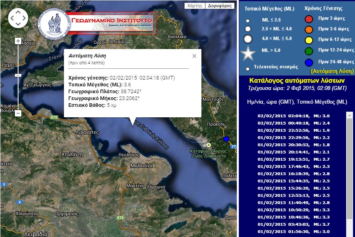Click the Καταφύγιο Αγίας Ζωής Δαφνώντα marker
The width and height of the screenshot is (355, 237).
[209, 145]
